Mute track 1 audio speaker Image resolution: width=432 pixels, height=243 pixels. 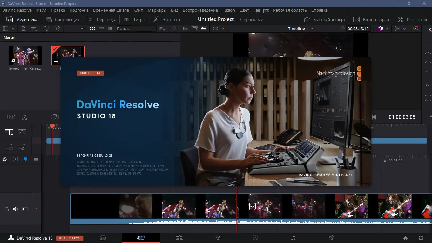tap(16, 209)
